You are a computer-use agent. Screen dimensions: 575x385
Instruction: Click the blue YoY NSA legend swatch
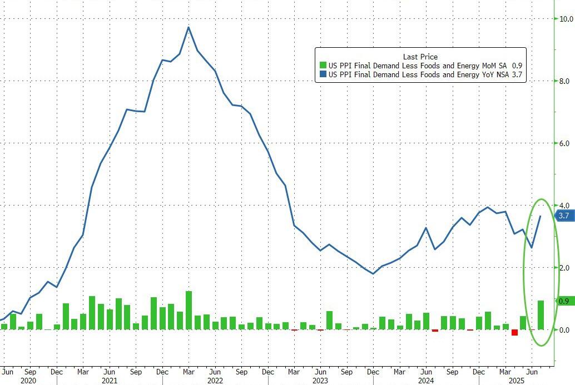[x=323, y=74]
